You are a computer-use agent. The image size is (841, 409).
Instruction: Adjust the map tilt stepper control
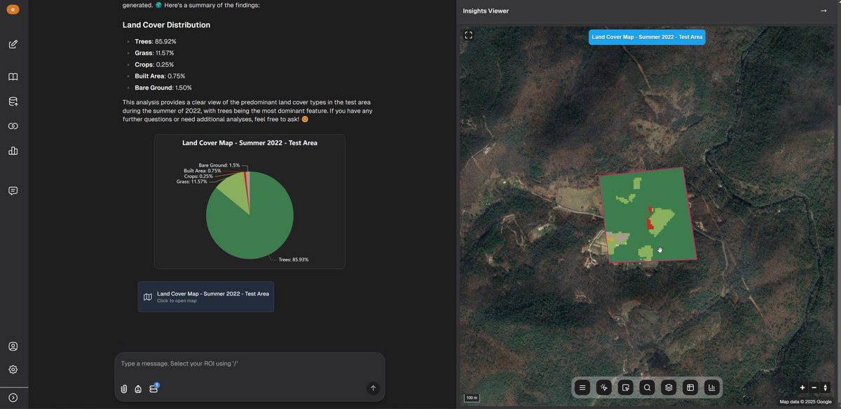click(826, 387)
